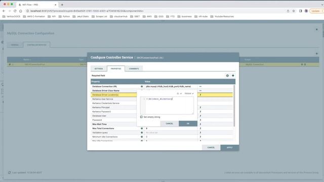Cancel the Configure Controller Service dialog
Viewport: 324px width, 182px height.
[x=211, y=148]
